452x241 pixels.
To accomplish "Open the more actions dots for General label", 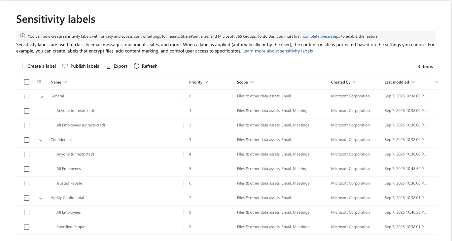I will [178, 96].
